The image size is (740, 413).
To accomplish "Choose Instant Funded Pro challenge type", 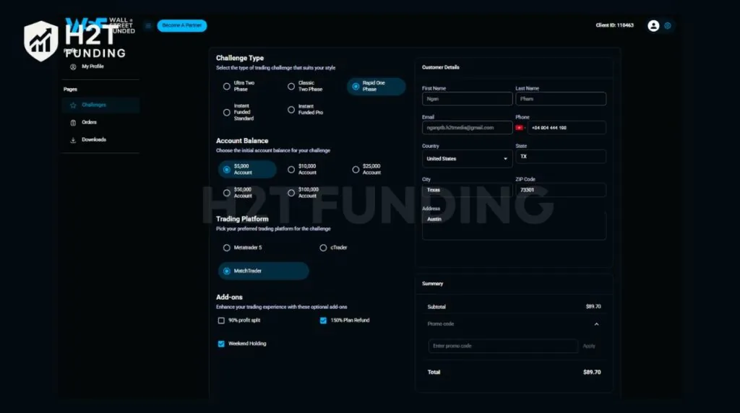I will click(x=291, y=110).
